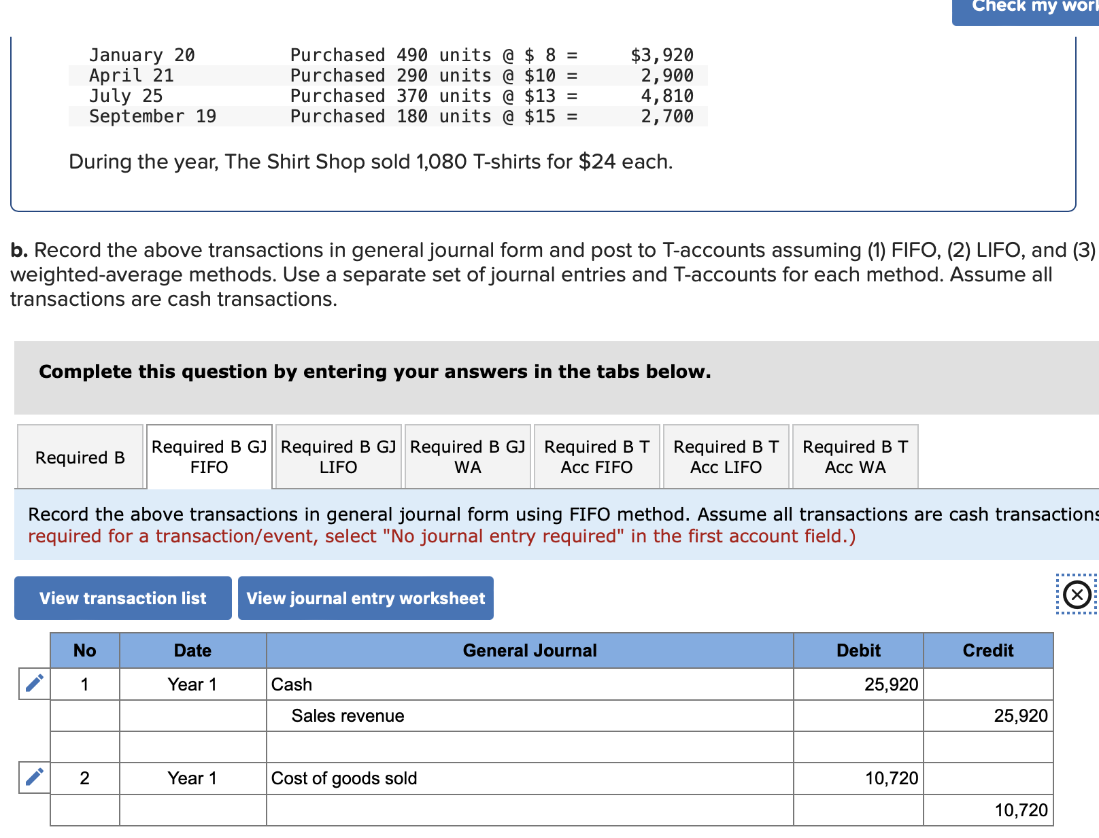Click the pencil edit icon for journal entry 1
The height and width of the screenshot is (838, 1099).
click(33, 684)
